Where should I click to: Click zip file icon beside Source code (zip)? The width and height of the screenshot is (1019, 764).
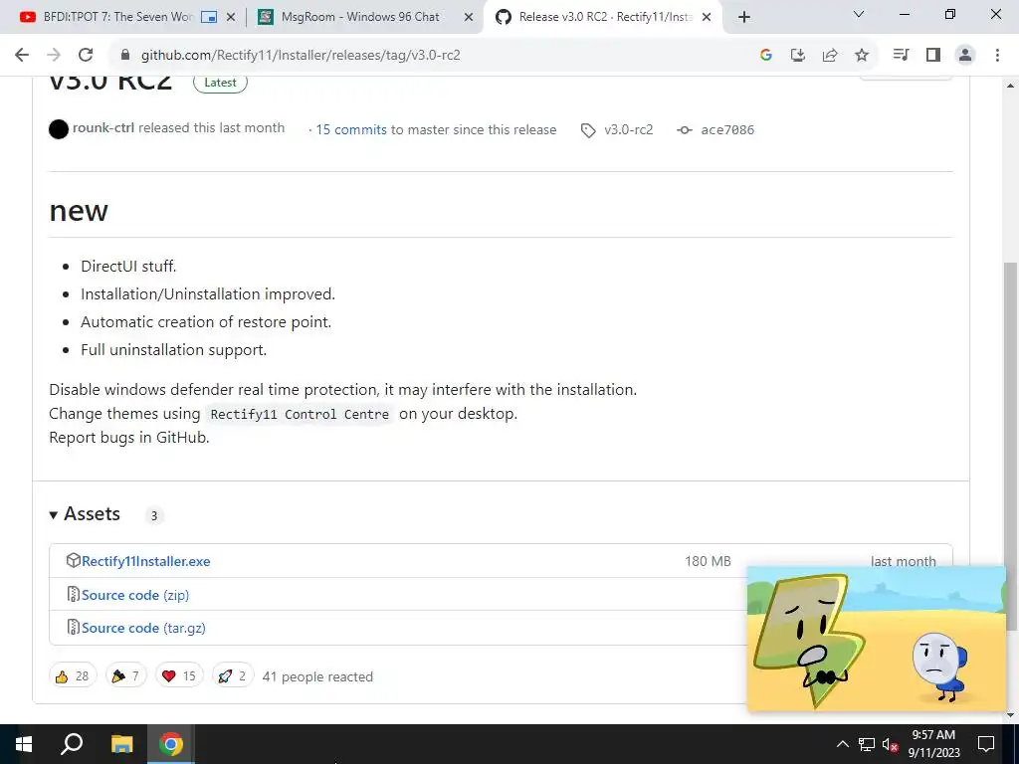point(74,595)
